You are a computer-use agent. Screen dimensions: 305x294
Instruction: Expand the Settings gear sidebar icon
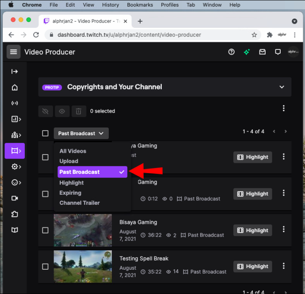(16, 166)
